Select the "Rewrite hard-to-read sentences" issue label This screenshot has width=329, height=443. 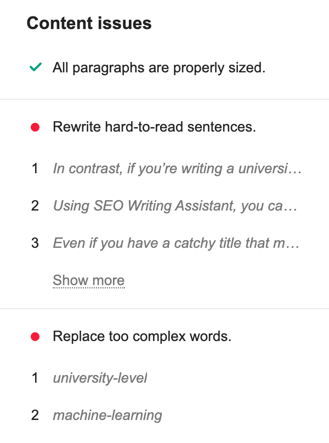click(x=154, y=127)
